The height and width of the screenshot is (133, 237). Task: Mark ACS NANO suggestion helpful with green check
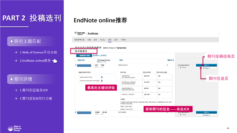(x=179, y=114)
